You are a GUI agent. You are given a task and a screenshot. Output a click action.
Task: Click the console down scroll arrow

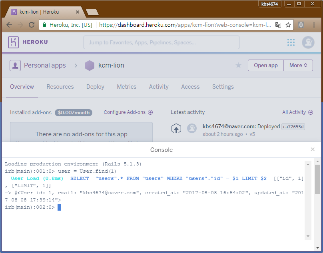pos(308,236)
